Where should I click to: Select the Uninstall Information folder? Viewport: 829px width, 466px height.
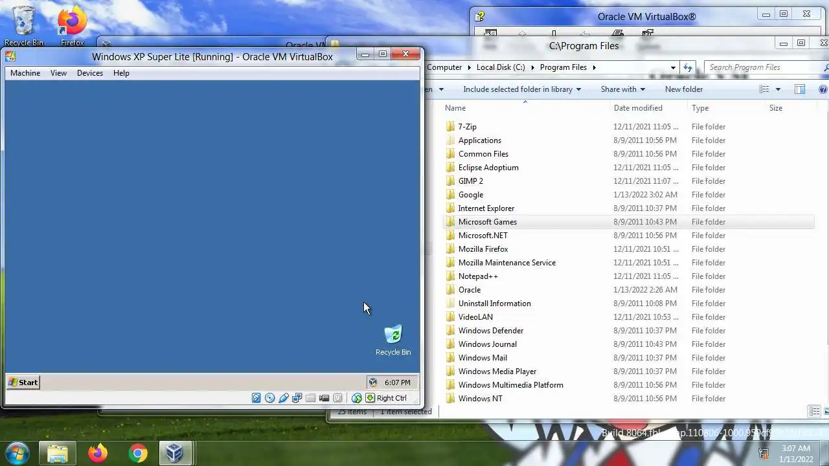coord(494,304)
